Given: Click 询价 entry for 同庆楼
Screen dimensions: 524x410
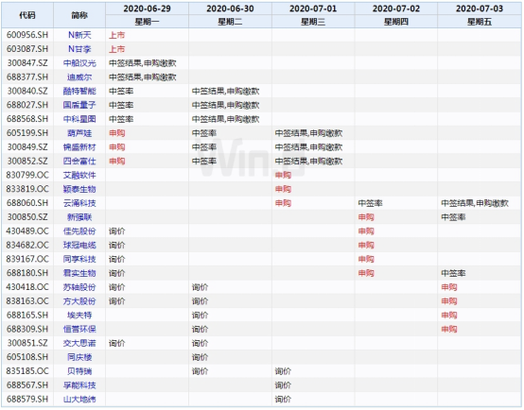Looking at the screenshot, I should pyautogui.click(x=200, y=357).
